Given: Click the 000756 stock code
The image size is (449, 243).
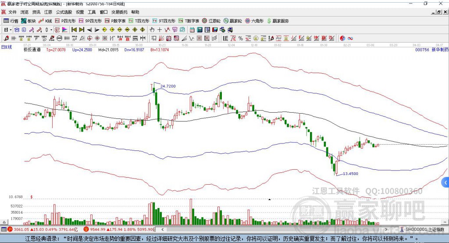Looking at the screenshot, I should tap(422, 50).
